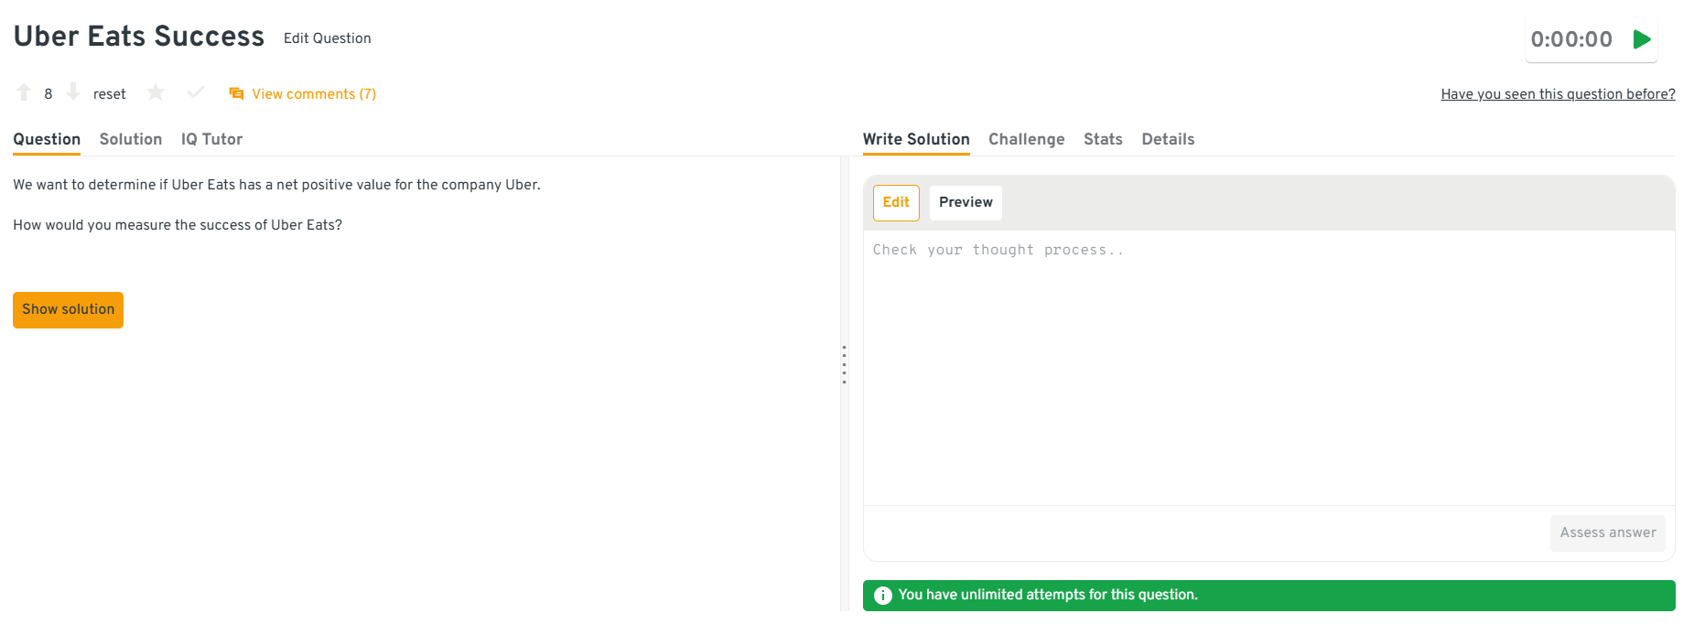Viewport: 1705px width, 635px height.
Task: Mark question complete with checkmark icon
Action: pos(195,92)
